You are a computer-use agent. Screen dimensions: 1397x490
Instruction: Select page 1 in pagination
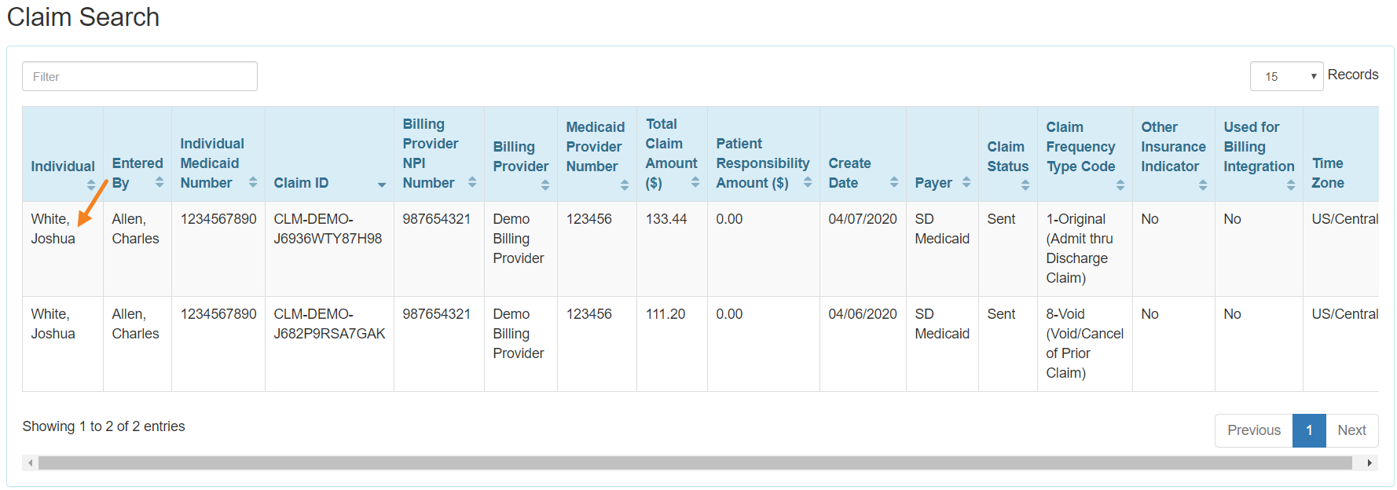coord(1309,430)
